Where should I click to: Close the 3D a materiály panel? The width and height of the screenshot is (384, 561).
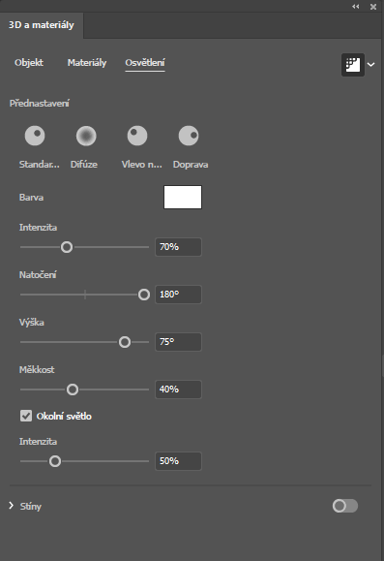[373, 7]
